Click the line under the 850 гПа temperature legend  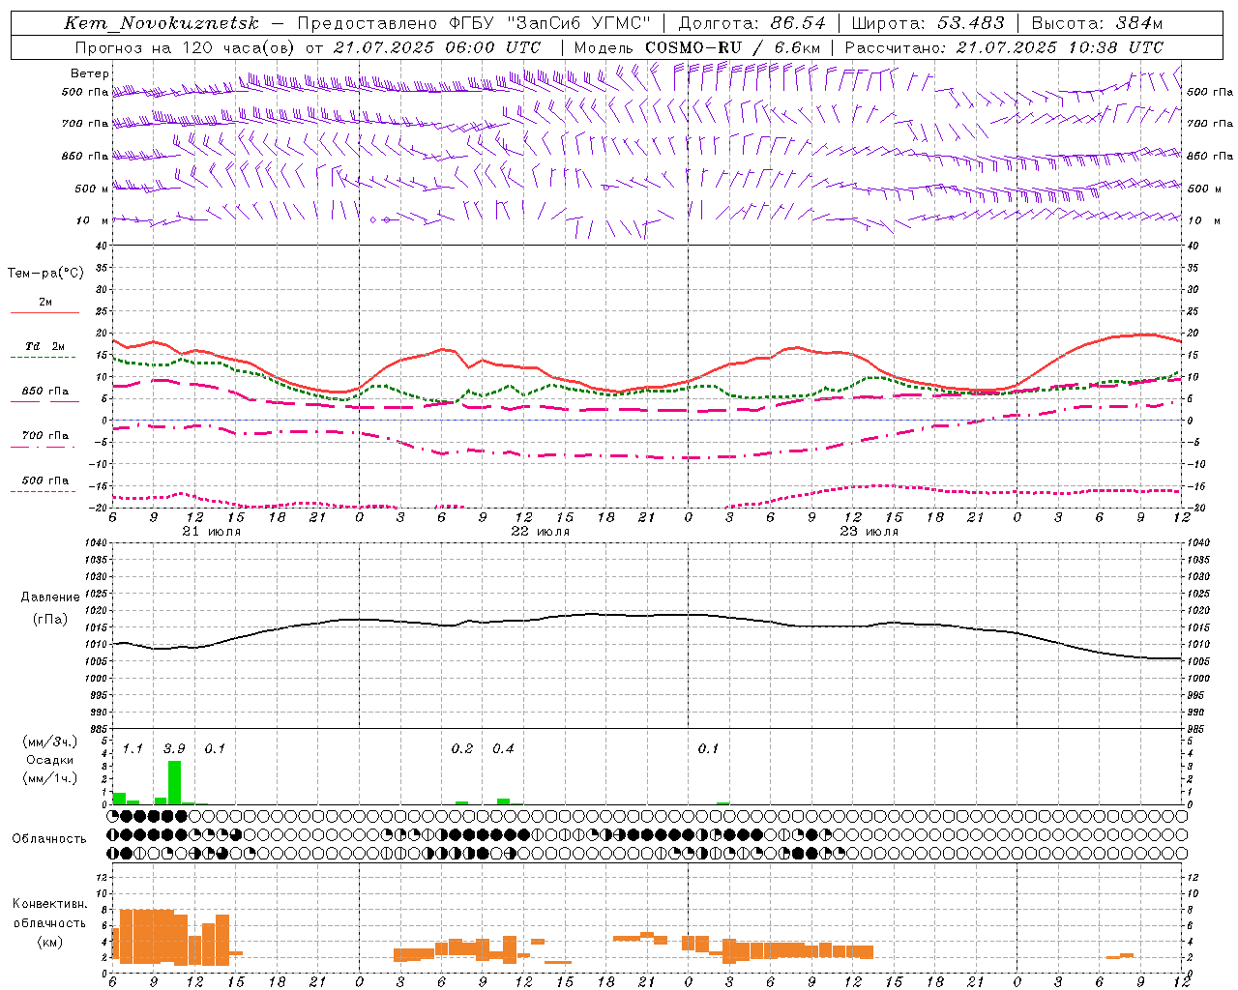(45, 401)
